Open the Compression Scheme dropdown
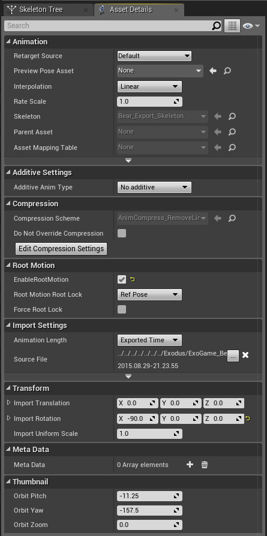Screen dimensions: 267x536 coord(162,218)
